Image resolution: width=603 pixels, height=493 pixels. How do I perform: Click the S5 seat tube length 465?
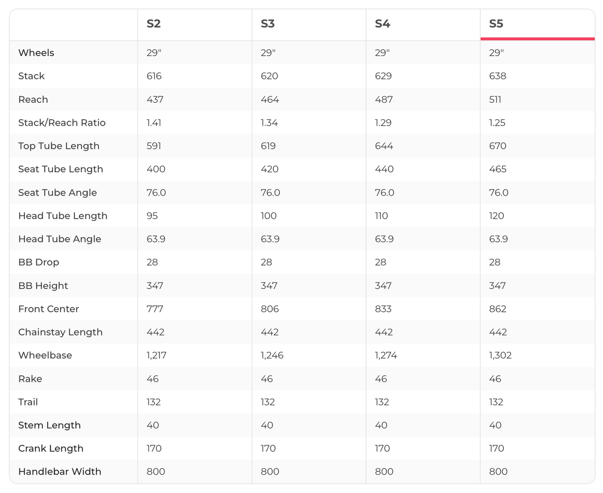point(498,169)
